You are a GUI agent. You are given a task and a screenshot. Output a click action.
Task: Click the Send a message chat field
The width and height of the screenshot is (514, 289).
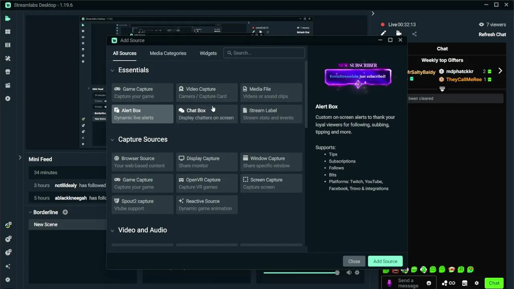[x=409, y=283]
